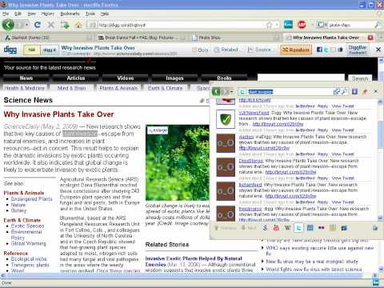Open the DiggBar Feedback button
Image resolution: width=384 pixels, height=288 pixels.
[358, 50]
